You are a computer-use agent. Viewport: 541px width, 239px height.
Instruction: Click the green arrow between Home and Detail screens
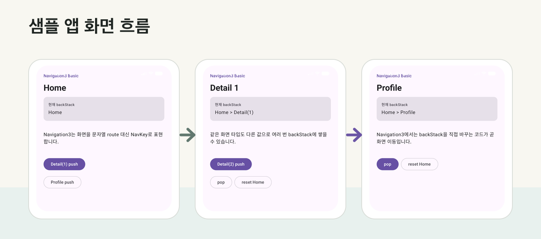pos(188,135)
